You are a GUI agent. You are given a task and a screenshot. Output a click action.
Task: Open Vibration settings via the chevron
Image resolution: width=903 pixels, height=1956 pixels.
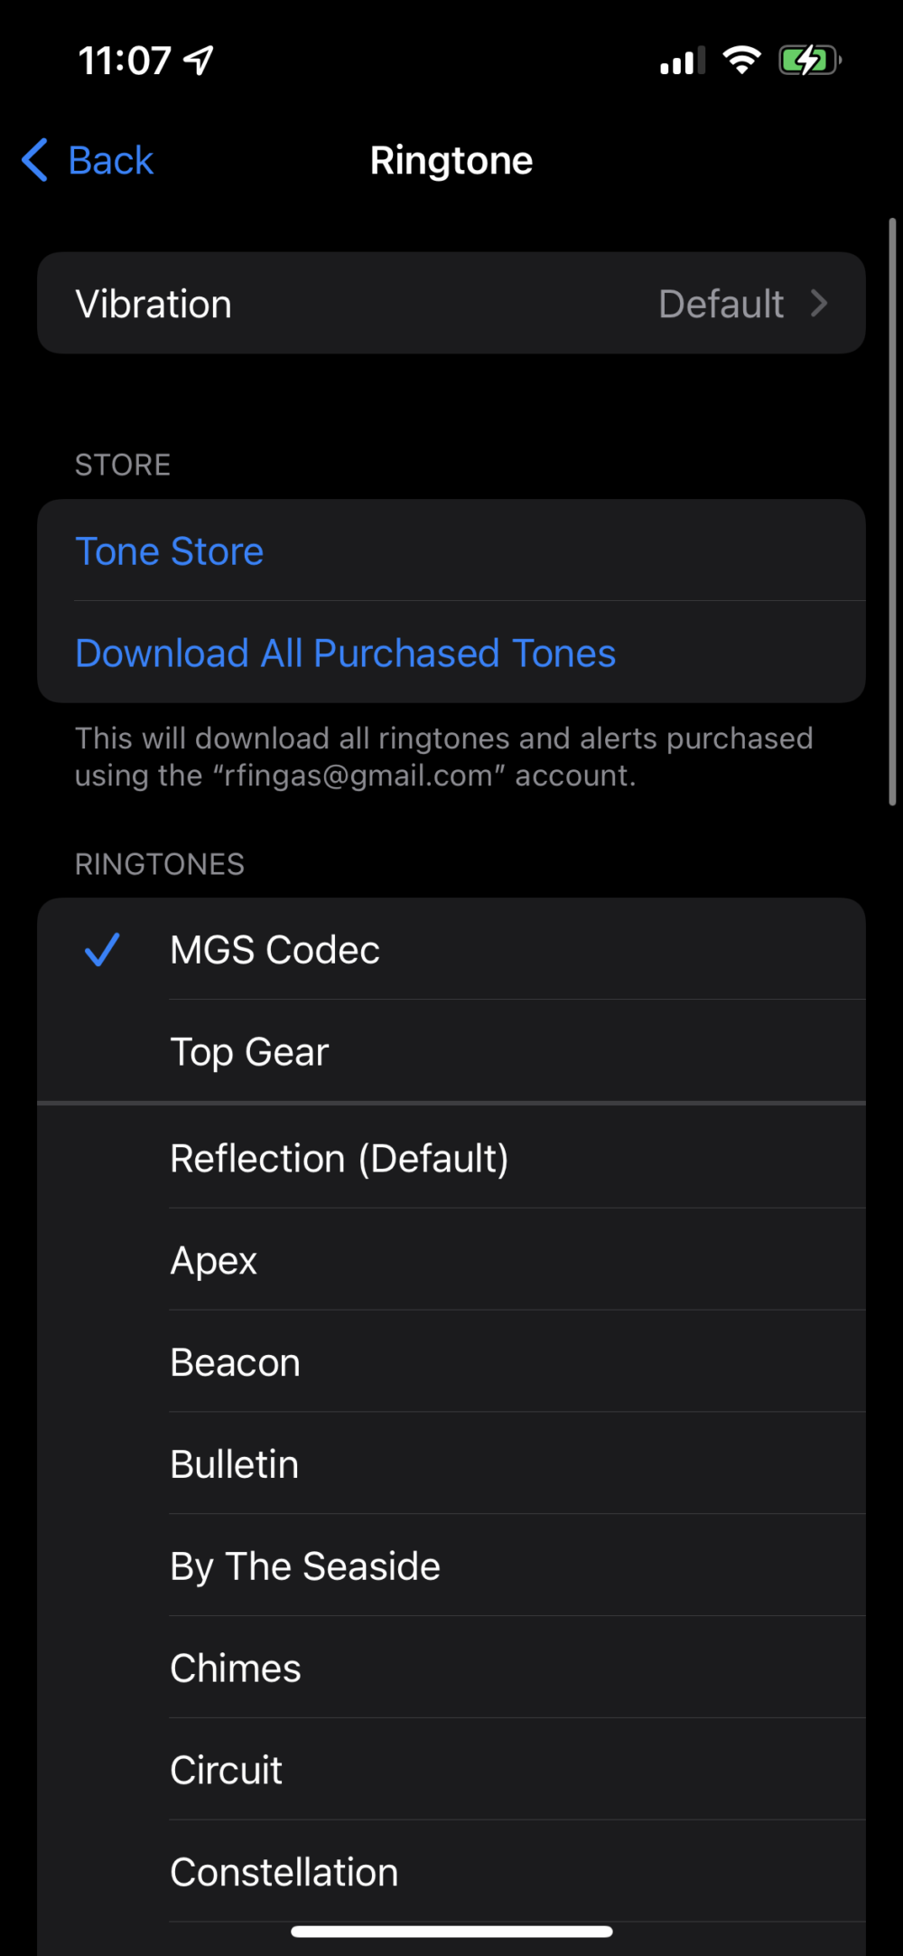(x=819, y=304)
